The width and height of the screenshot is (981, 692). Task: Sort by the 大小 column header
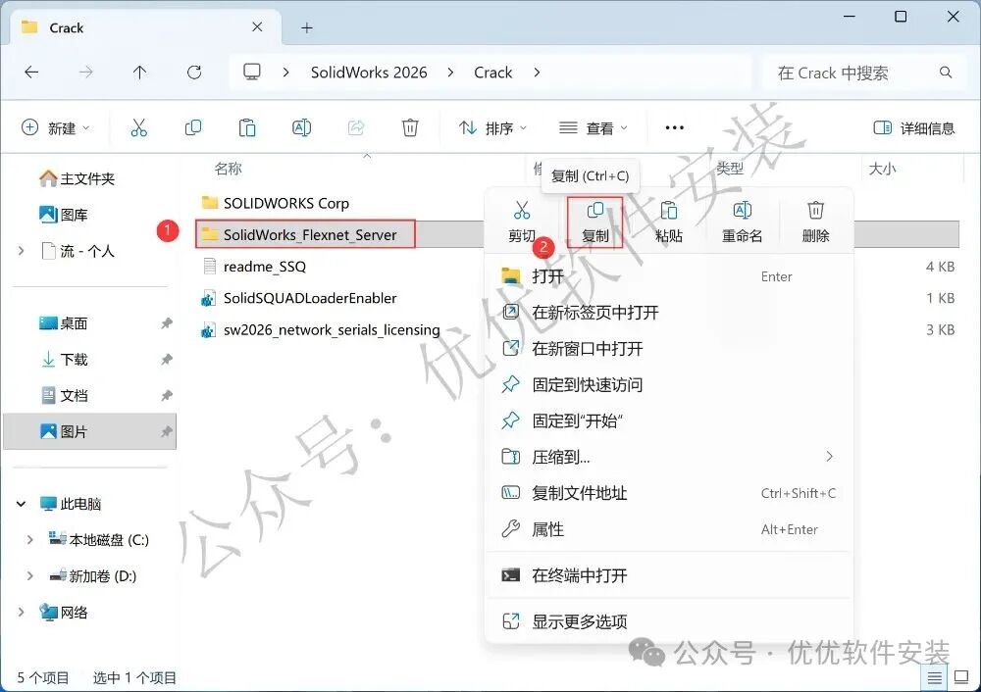click(x=882, y=169)
